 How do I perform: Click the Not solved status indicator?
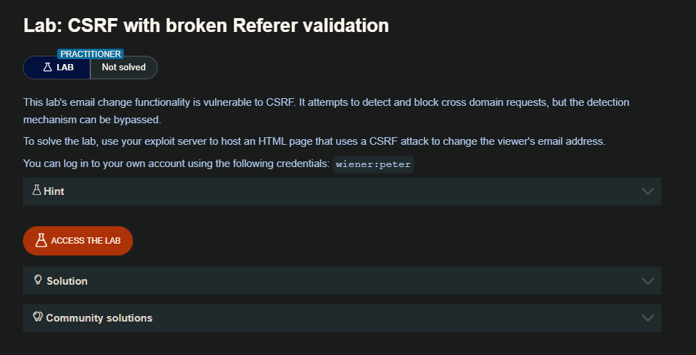(124, 68)
